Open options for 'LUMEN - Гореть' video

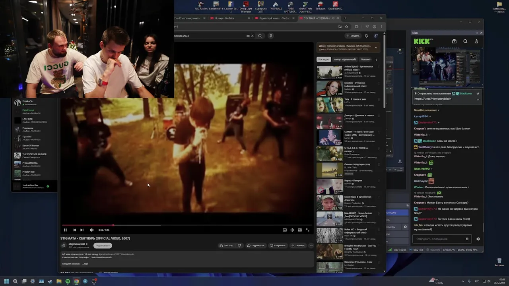coord(379,132)
